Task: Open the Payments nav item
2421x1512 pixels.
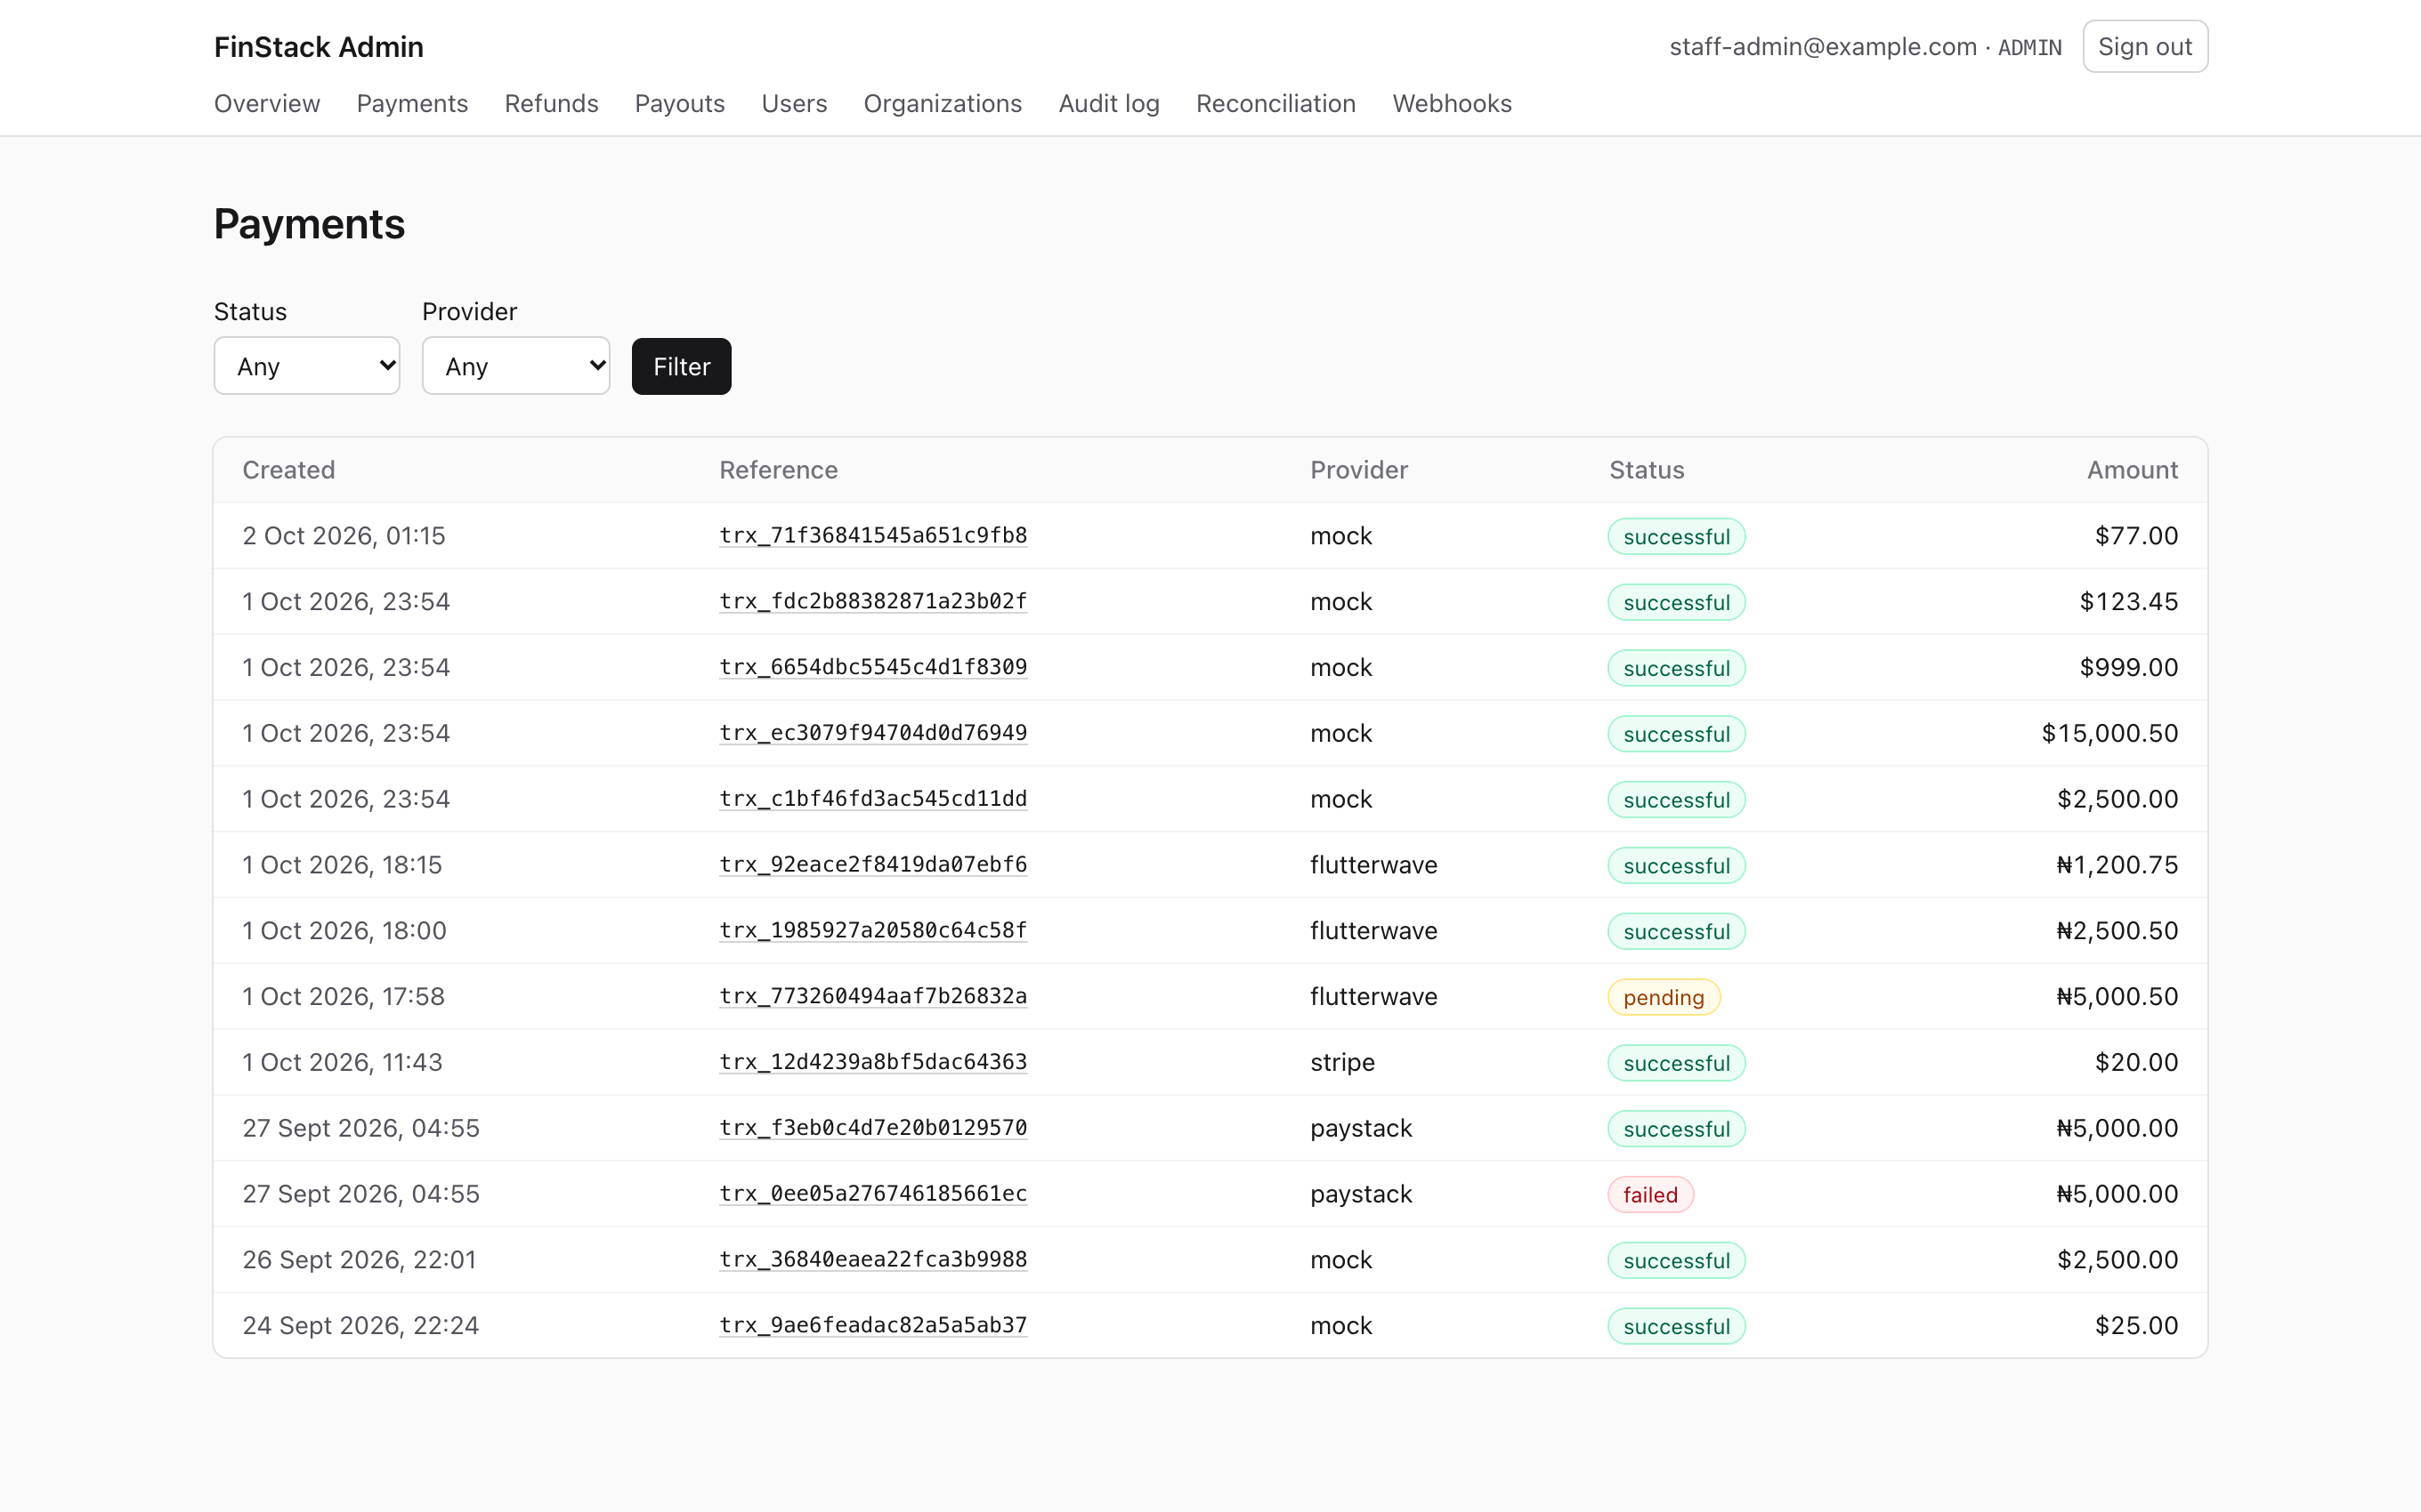Action: pos(412,103)
